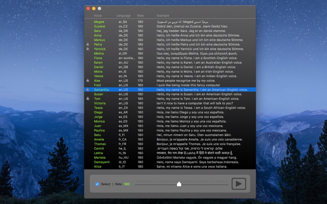Minimize the window with yellow button

[94, 9]
